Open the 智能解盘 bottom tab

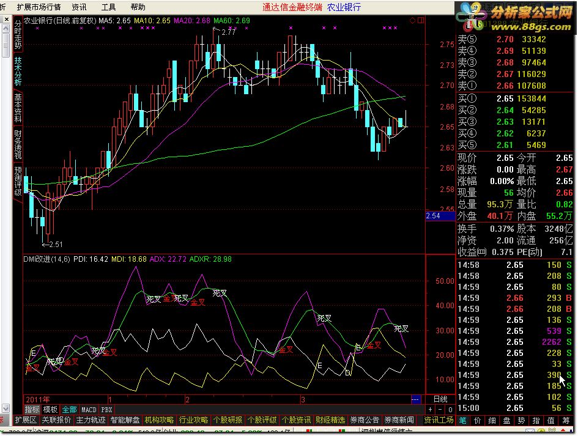[125, 420]
